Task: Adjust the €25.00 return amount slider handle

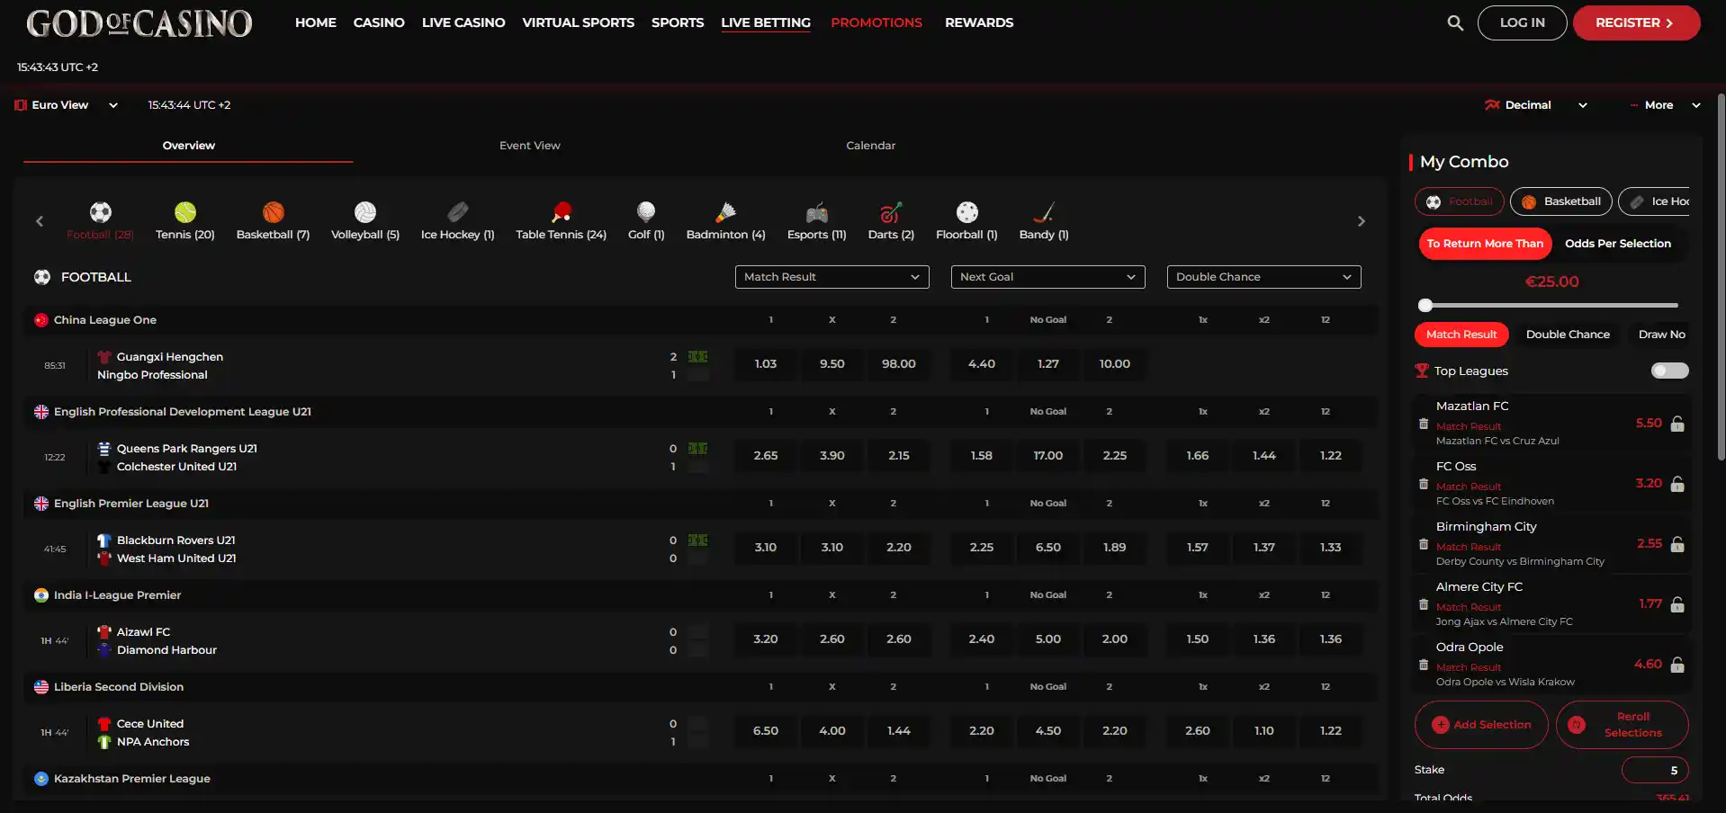Action: tap(1425, 305)
